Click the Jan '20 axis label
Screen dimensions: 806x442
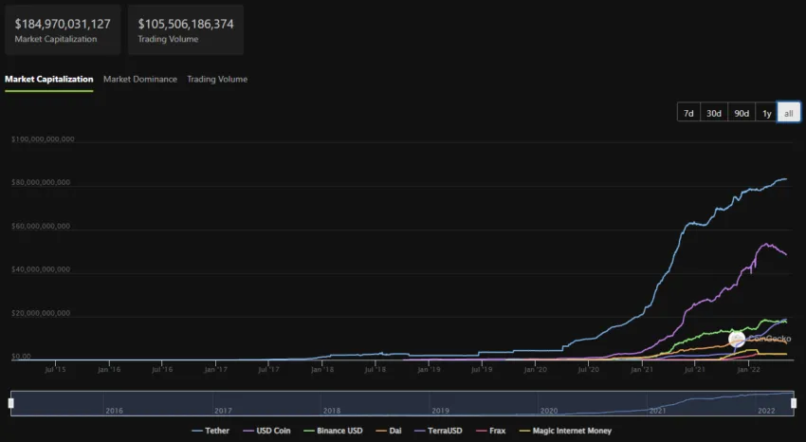coord(535,370)
